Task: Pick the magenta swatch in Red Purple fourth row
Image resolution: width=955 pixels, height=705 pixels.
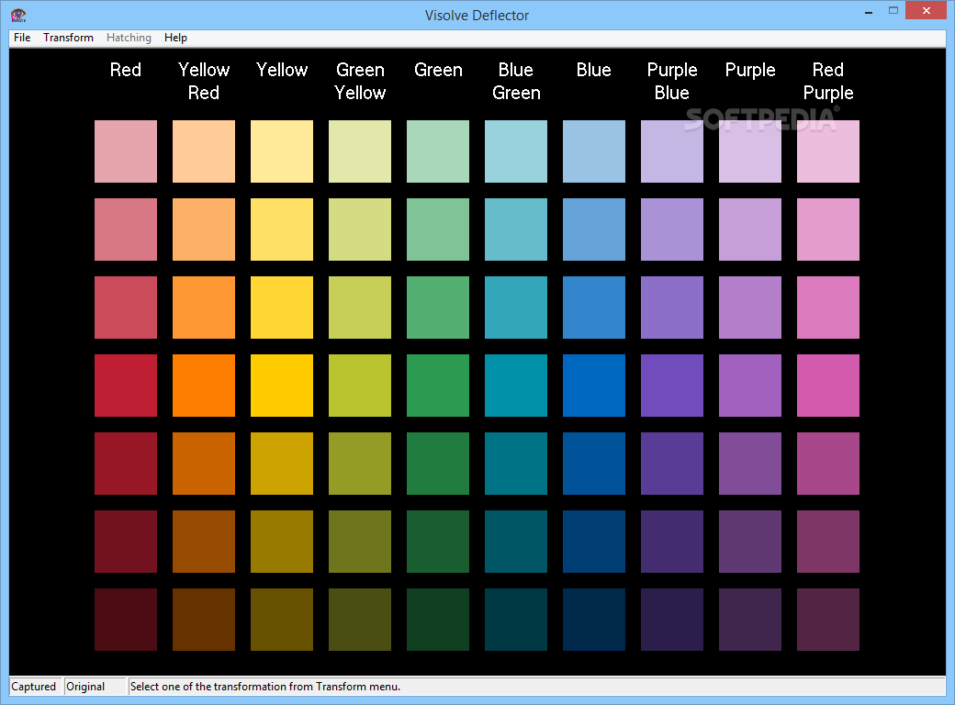Action: 828,386
